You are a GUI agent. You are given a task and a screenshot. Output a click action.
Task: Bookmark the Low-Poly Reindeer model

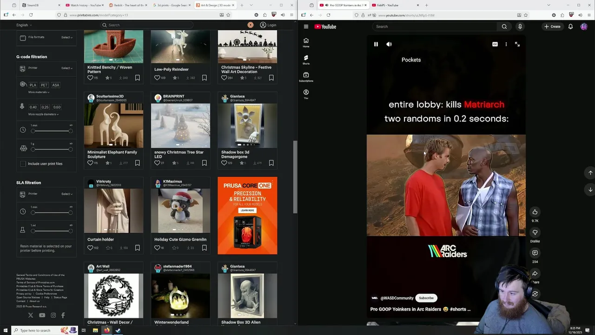(205, 78)
